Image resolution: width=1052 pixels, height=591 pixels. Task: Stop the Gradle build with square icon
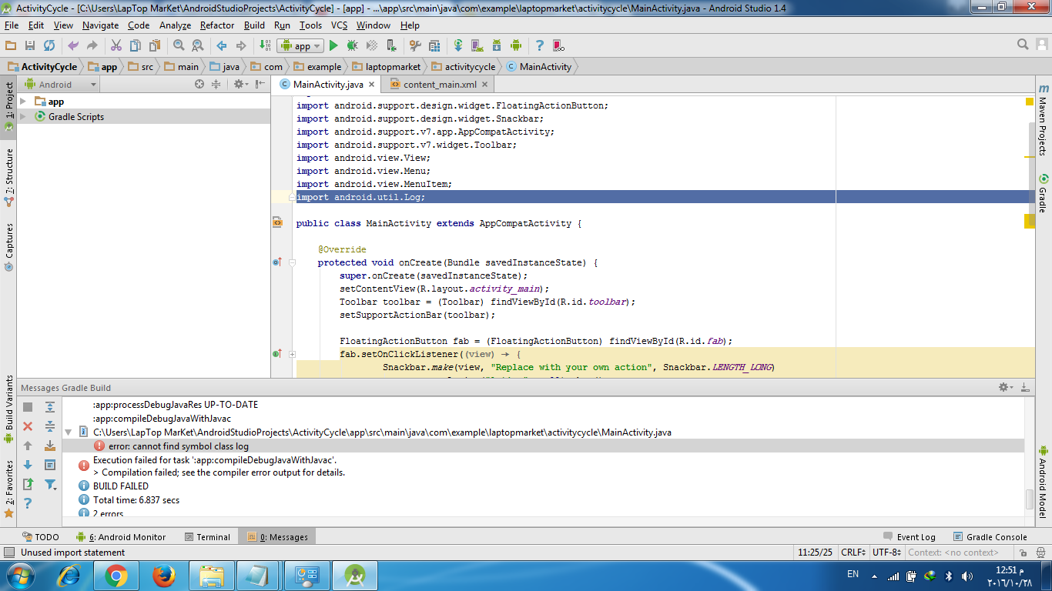click(x=28, y=406)
